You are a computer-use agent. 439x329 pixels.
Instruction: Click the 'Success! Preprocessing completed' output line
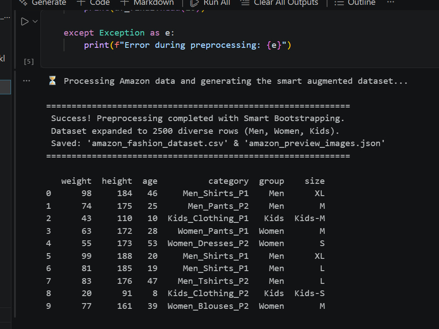click(x=198, y=118)
